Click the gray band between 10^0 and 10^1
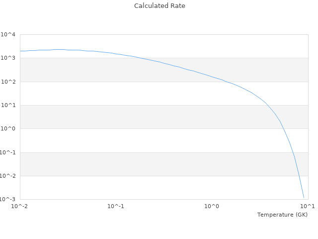318x239 pixels. click(149, 117)
